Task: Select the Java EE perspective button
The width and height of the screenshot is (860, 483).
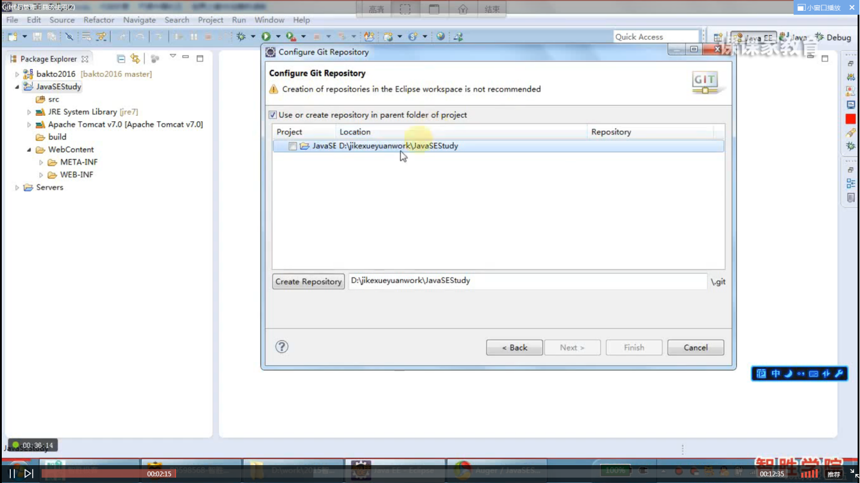Action: coord(753,38)
